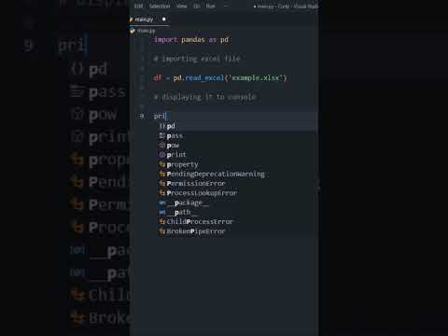Click the class icon beside BrokenPipeError

162,231
